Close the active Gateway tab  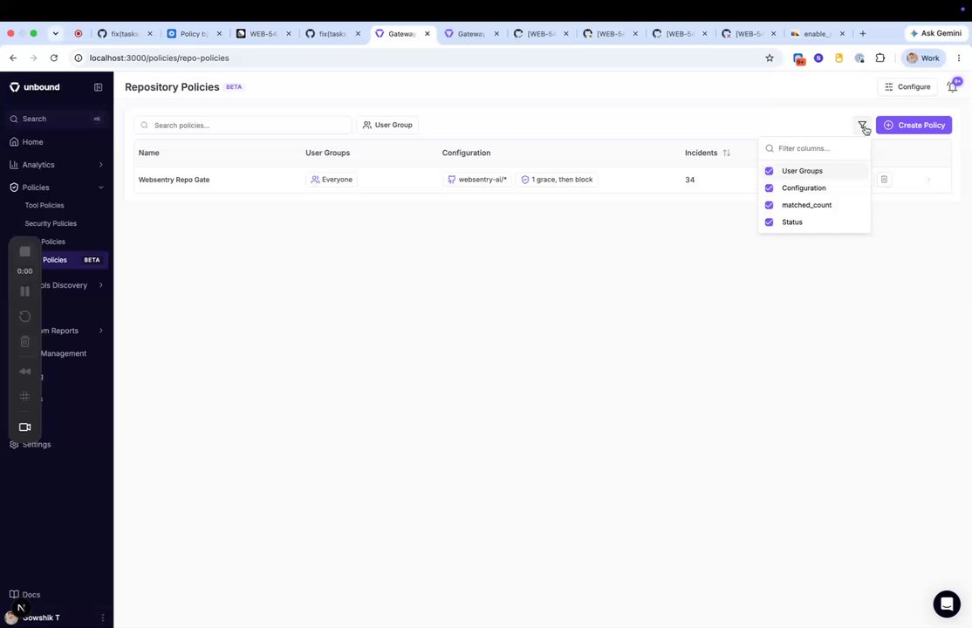tap(428, 34)
